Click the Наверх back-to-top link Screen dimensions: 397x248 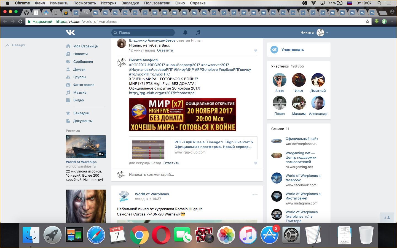click(15, 45)
